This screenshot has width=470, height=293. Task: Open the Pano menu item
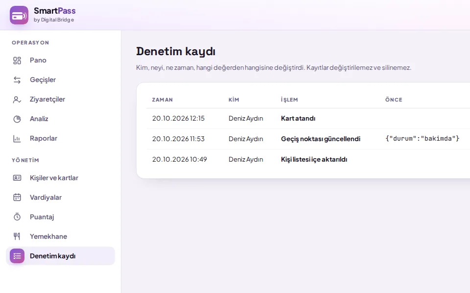pos(60,61)
